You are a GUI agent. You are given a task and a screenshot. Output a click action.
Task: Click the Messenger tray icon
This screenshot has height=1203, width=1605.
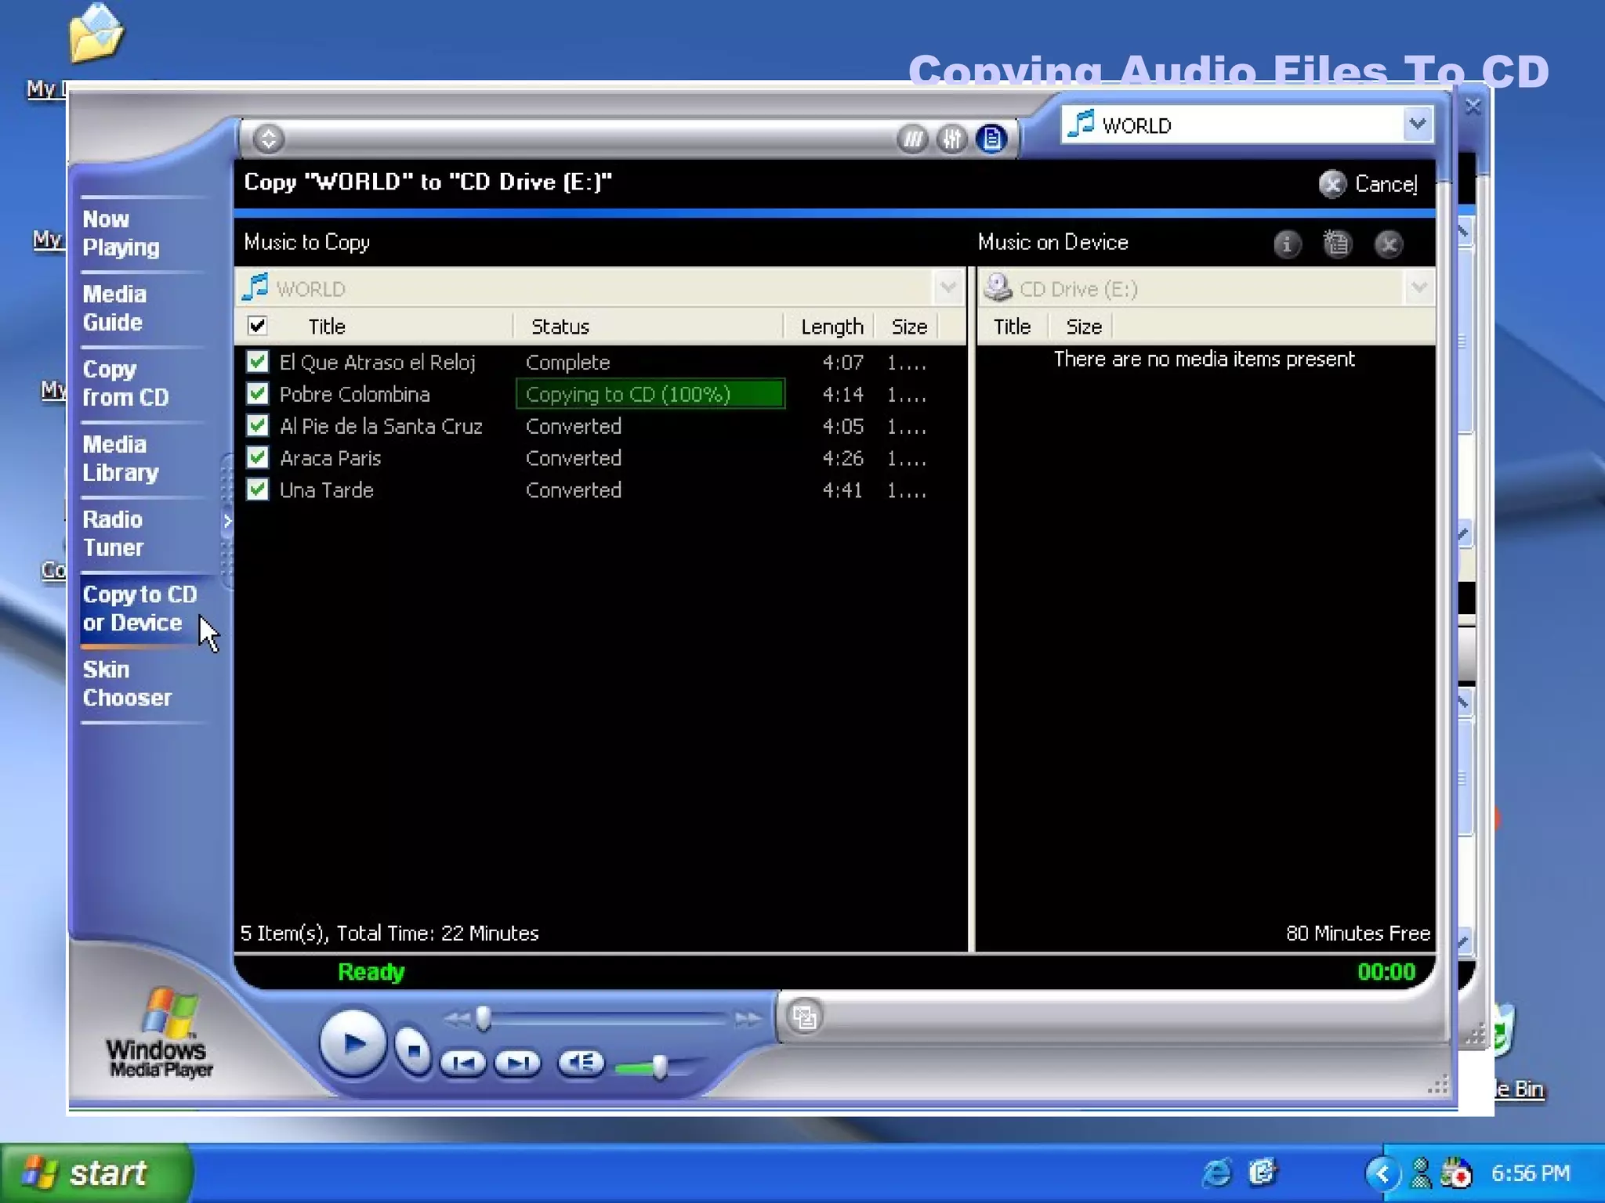point(1421,1173)
